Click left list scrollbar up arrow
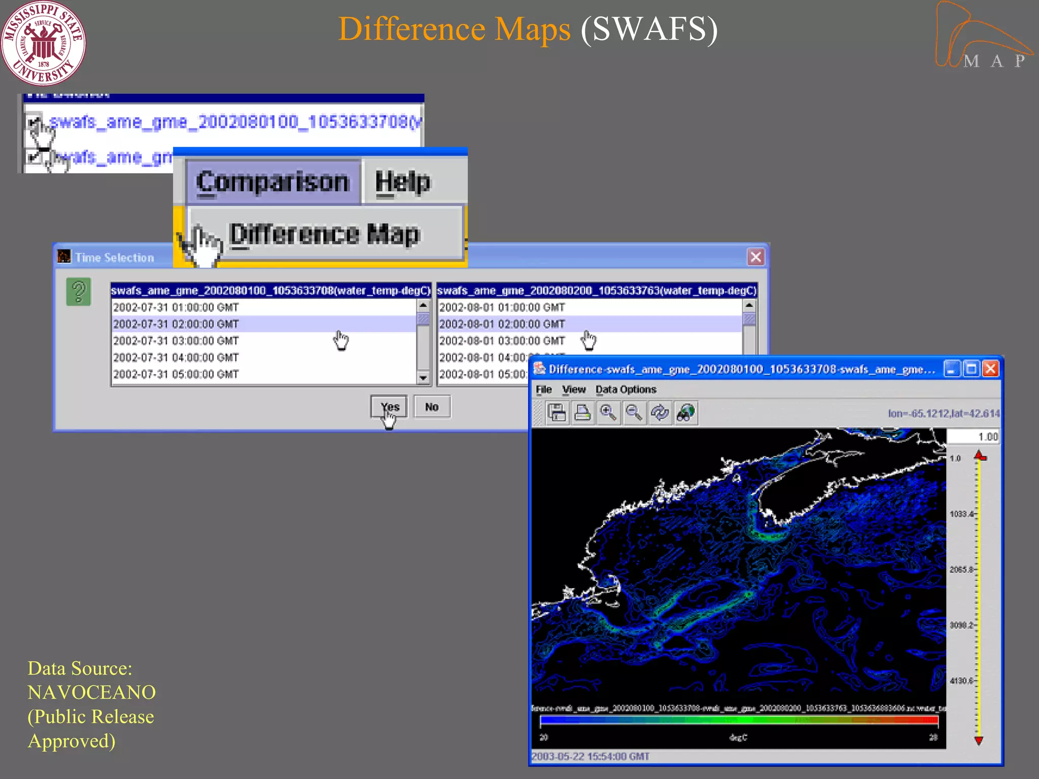 tap(423, 306)
